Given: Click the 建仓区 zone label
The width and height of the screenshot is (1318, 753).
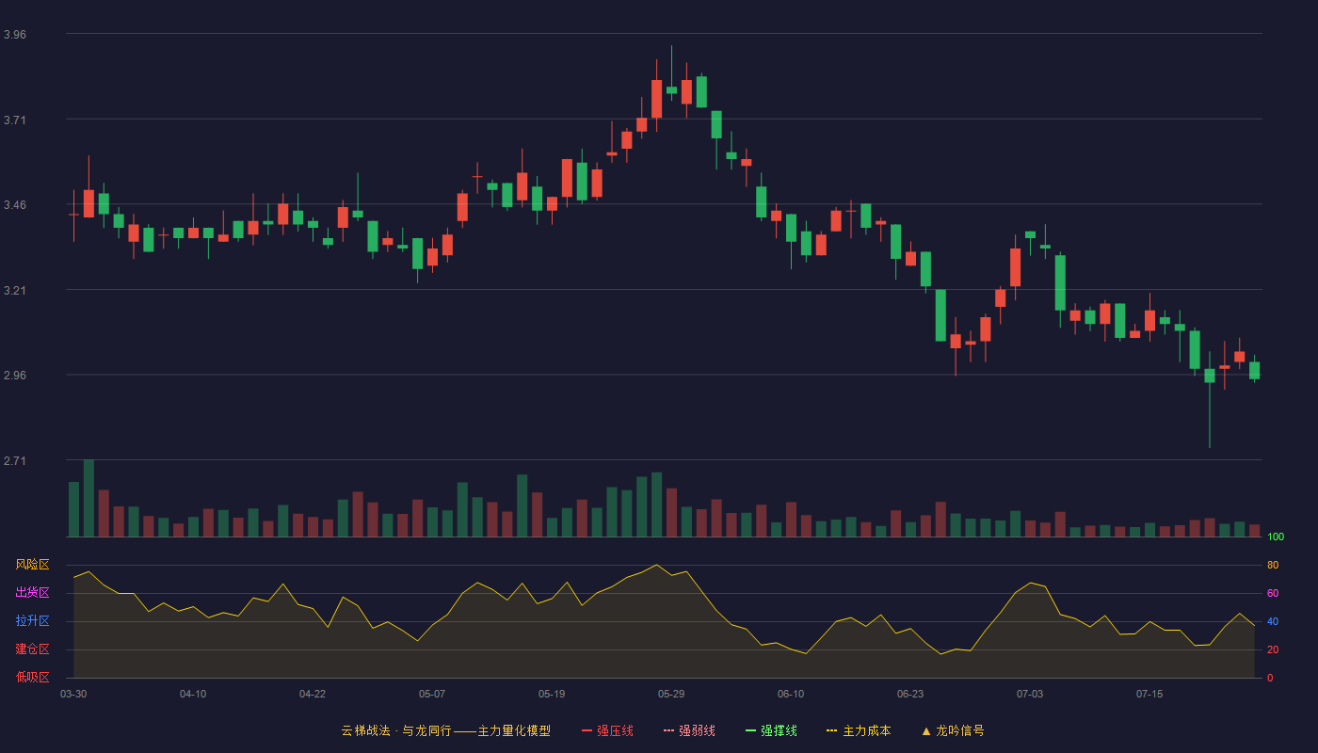Looking at the screenshot, I should 33,649.
